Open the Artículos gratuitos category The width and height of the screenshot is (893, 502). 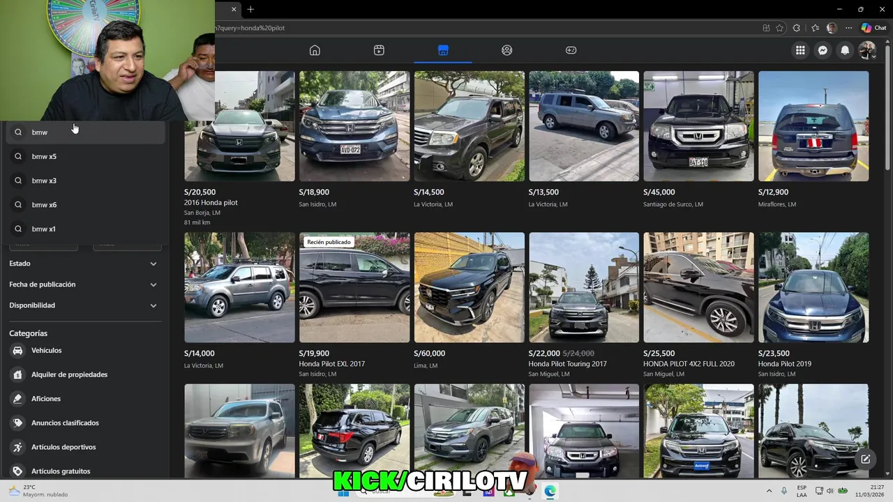[x=84, y=471]
